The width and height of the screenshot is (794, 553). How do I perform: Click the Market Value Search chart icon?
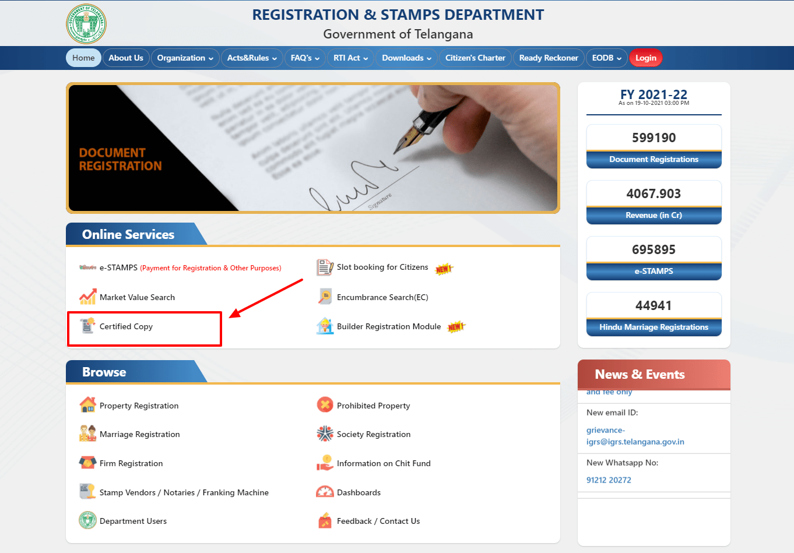(88, 297)
